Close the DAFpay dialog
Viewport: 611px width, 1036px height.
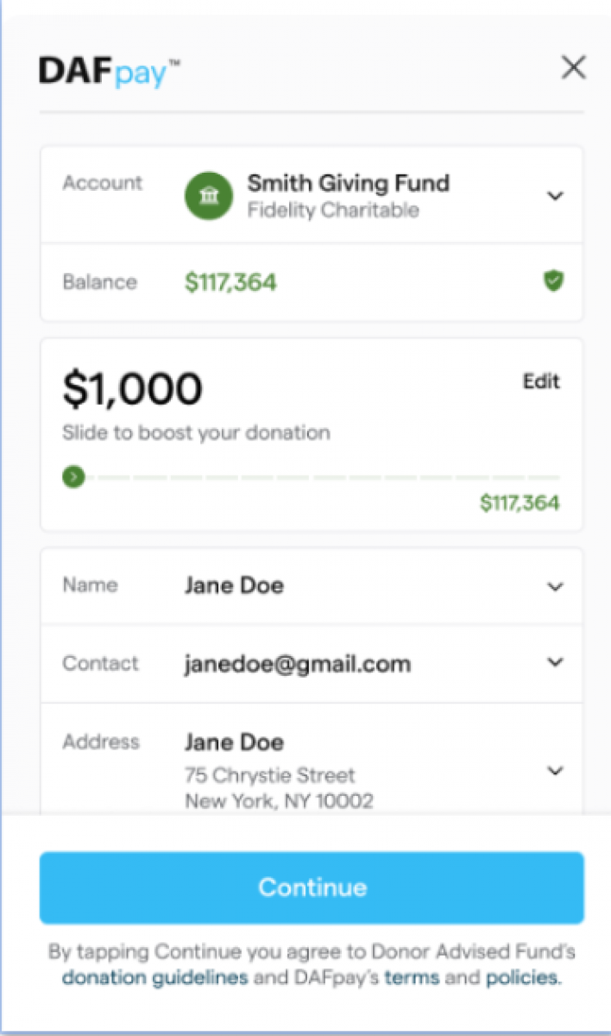click(573, 68)
